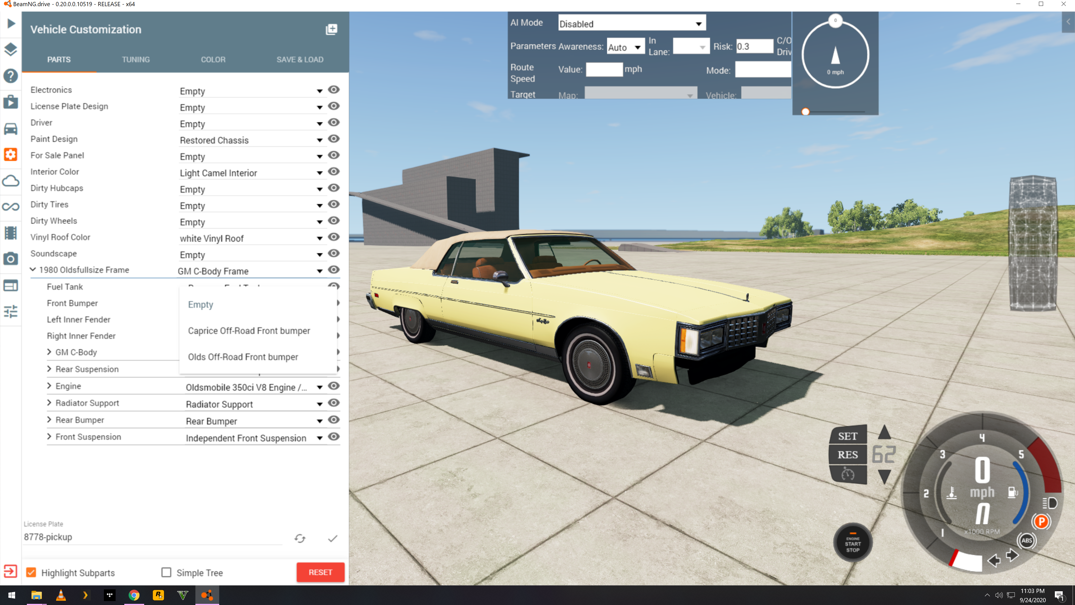Click the slider handle under compass app
This screenshot has height=605, width=1075.
click(805, 111)
